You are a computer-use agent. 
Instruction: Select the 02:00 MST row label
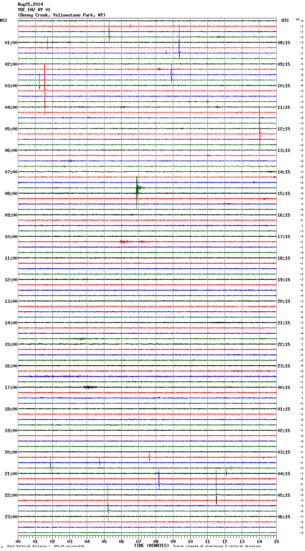tap(11, 64)
